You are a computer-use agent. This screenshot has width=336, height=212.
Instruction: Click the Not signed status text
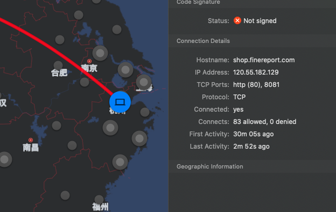[x=260, y=21]
